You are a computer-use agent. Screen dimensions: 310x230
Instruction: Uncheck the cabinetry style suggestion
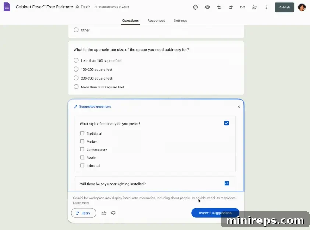coord(227,123)
